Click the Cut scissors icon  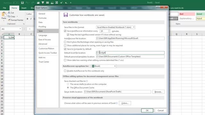point(9,13)
